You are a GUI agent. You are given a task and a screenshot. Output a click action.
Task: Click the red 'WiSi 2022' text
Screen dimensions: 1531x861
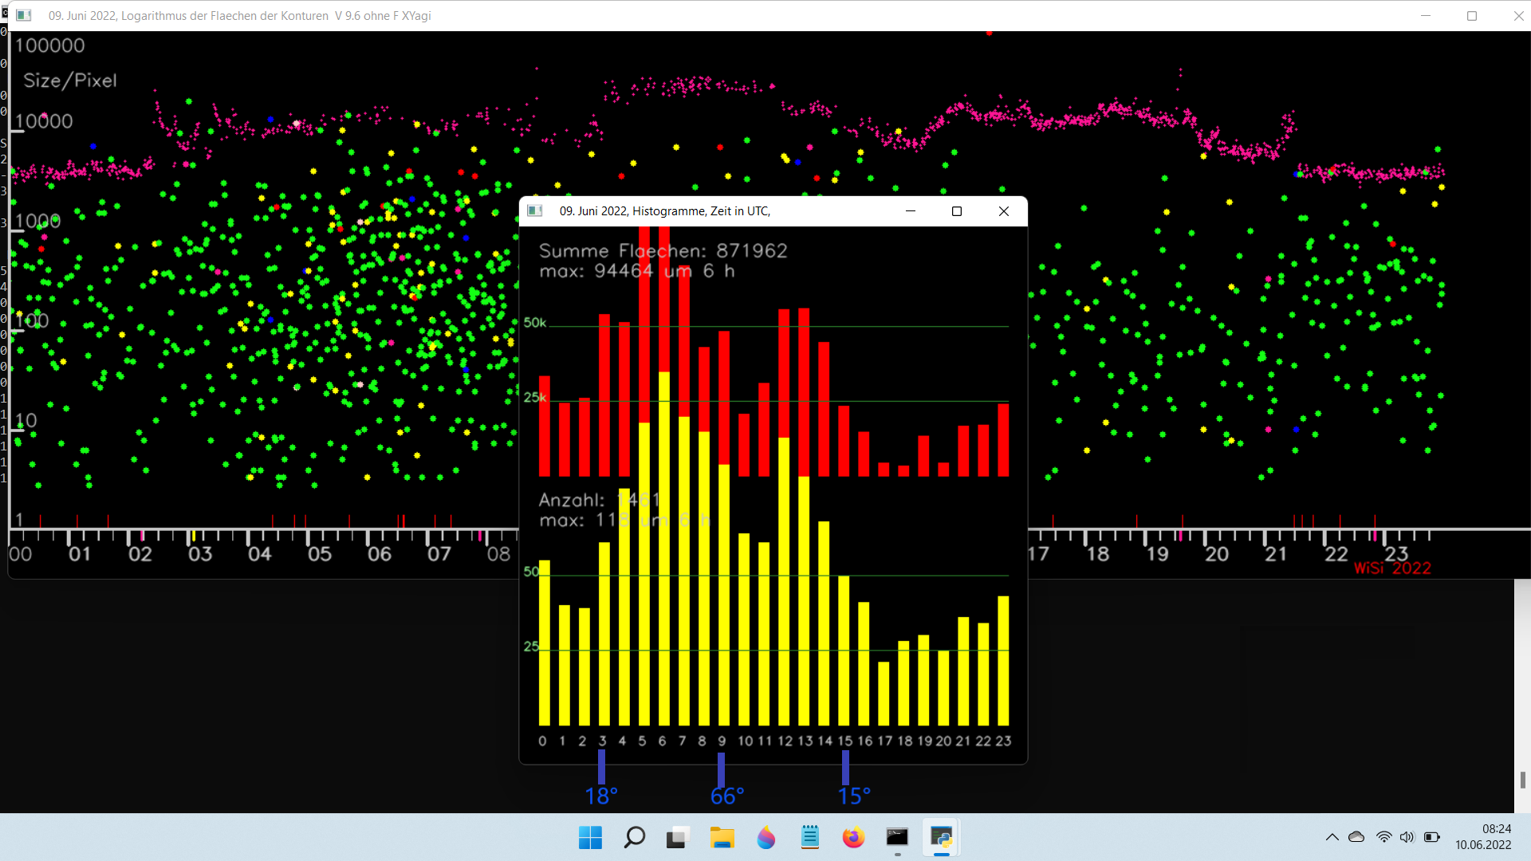coord(1392,568)
